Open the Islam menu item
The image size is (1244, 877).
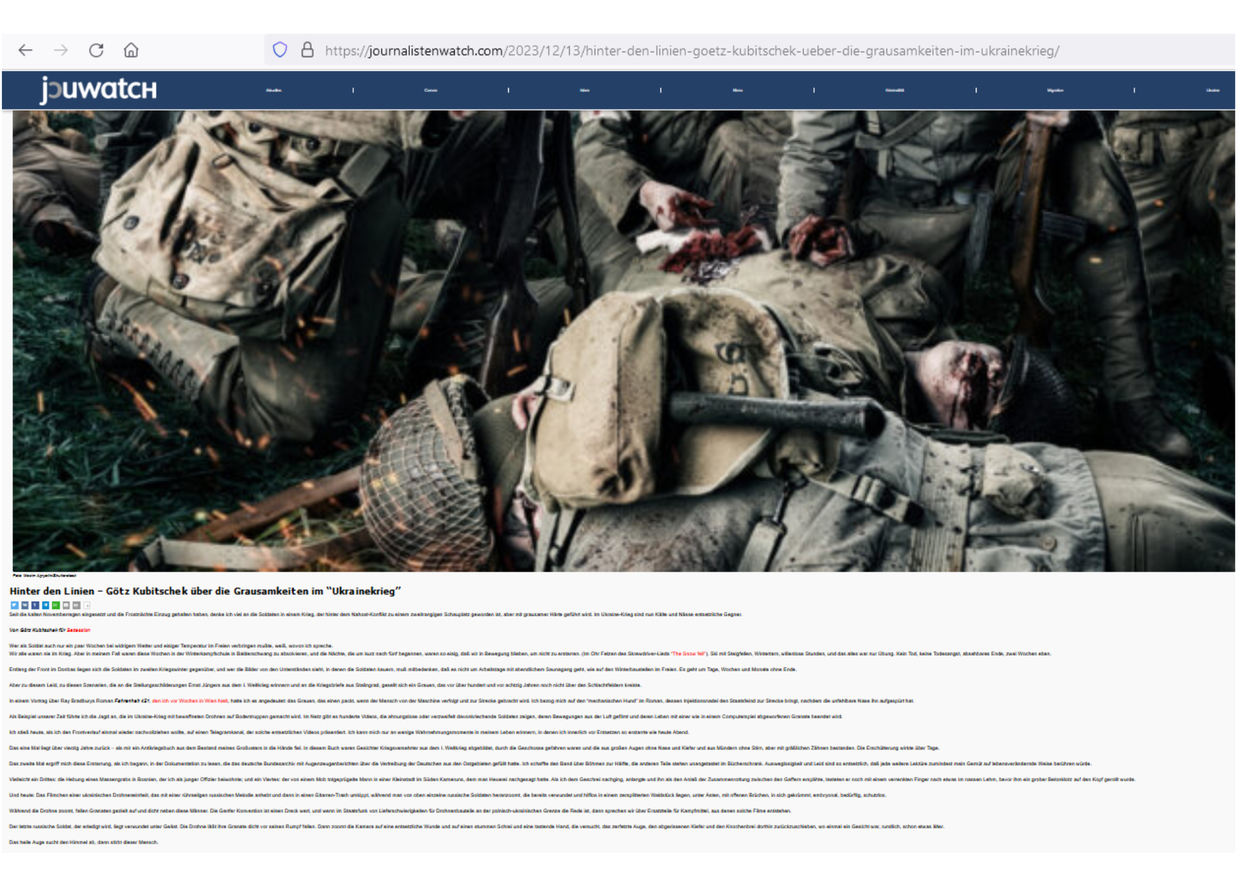(x=585, y=90)
